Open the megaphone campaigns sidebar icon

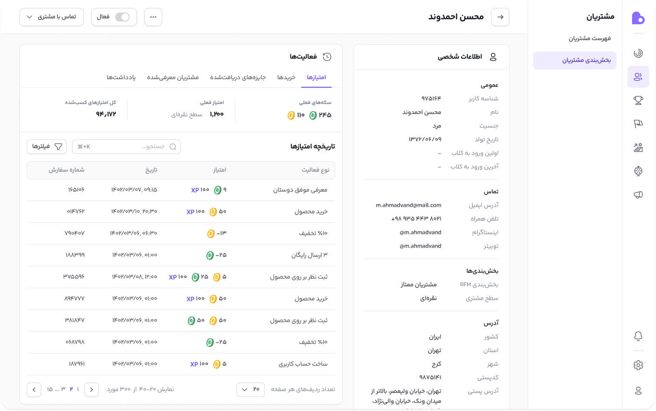(638, 195)
